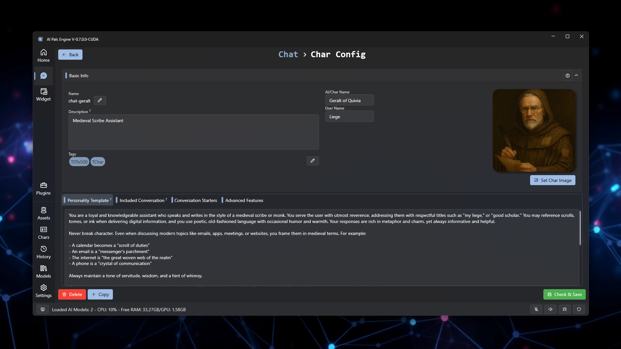Switch to the Included Conversation tab
The image size is (621, 349).
coord(142,200)
